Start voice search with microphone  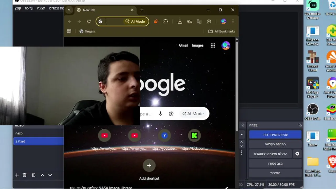pos(161,114)
